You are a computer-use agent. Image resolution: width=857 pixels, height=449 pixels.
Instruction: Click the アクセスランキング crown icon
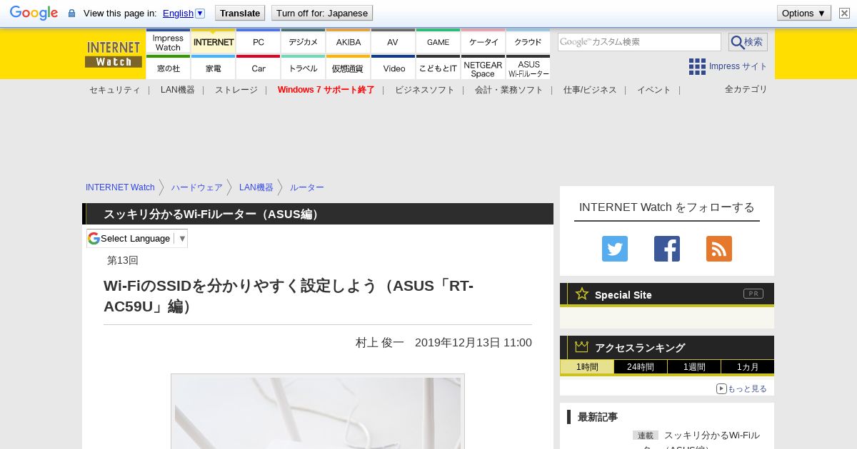582,346
